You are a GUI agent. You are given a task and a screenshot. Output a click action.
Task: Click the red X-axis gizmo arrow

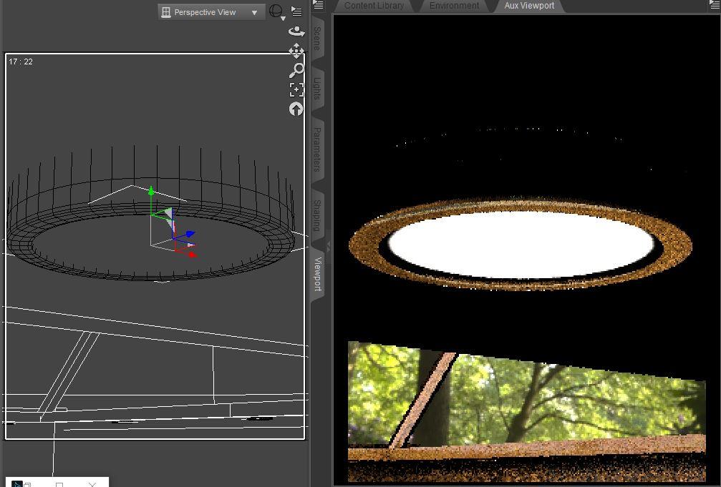point(192,255)
